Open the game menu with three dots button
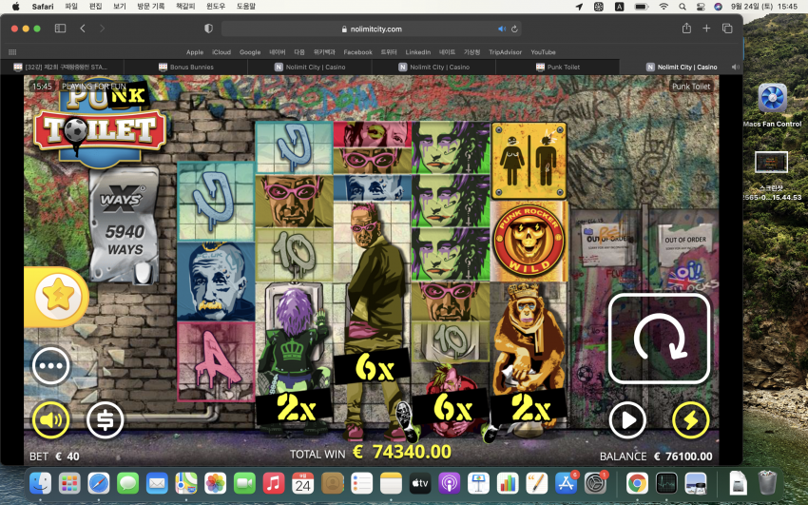 [x=51, y=366]
